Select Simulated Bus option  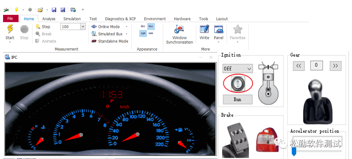(107, 34)
